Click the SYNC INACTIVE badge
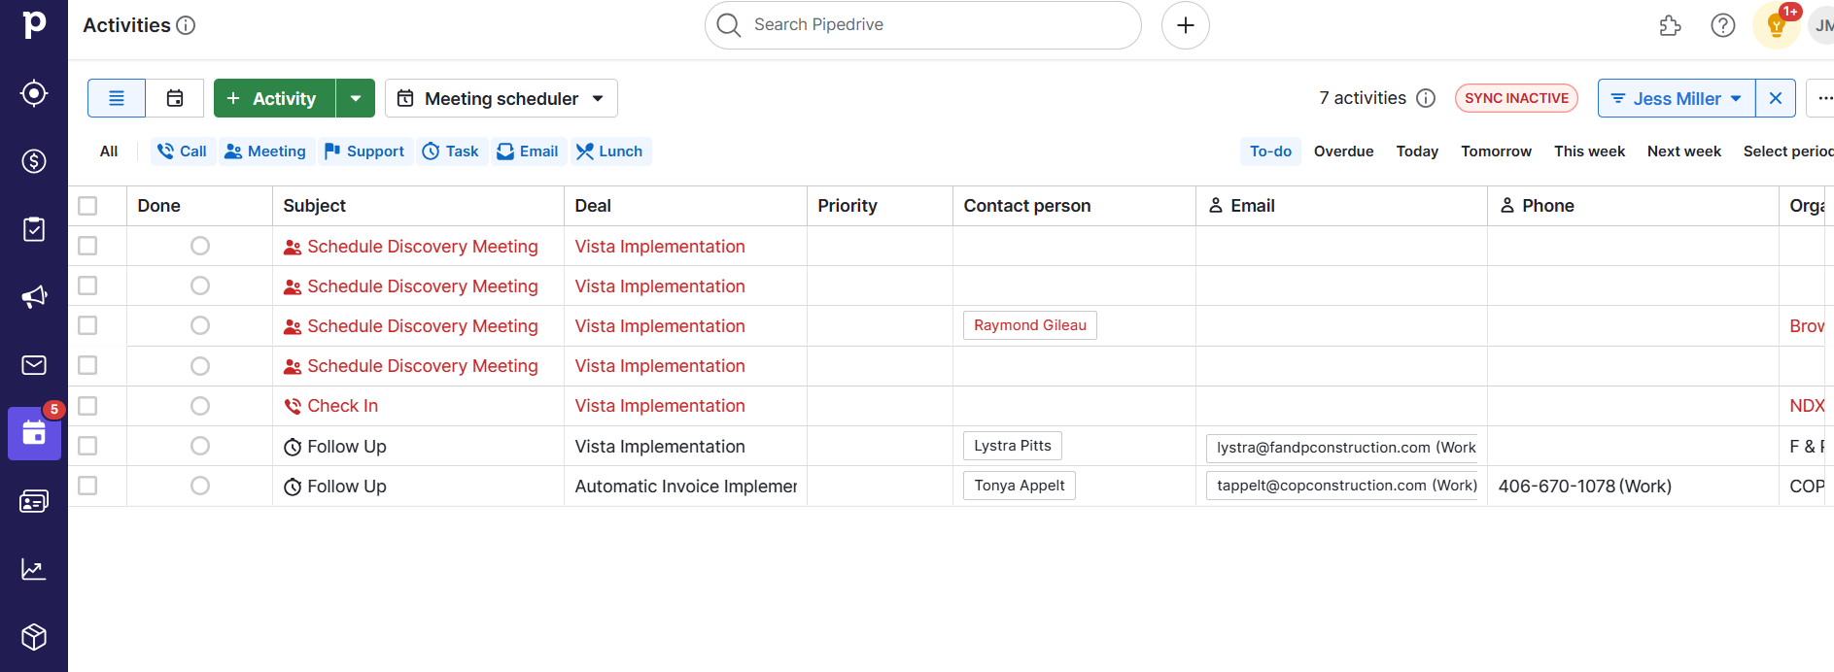Screen dimensions: 1834x672 [1515, 98]
